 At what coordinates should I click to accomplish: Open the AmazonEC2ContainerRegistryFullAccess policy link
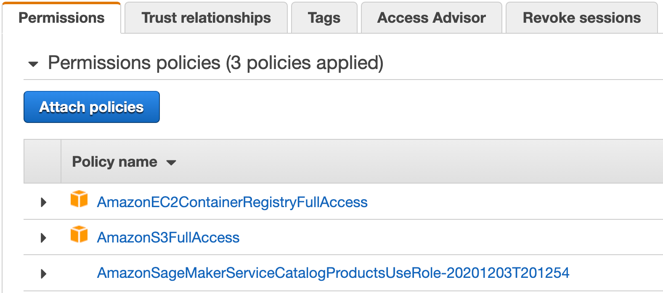(x=232, y=202)
